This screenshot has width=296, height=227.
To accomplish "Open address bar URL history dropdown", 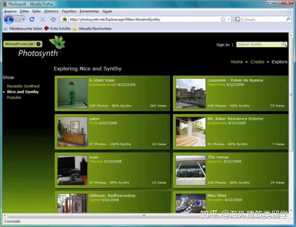I will point(229,19).
